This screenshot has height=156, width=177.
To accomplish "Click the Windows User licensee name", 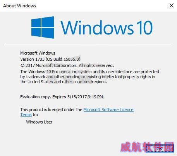I will point(39,122).
